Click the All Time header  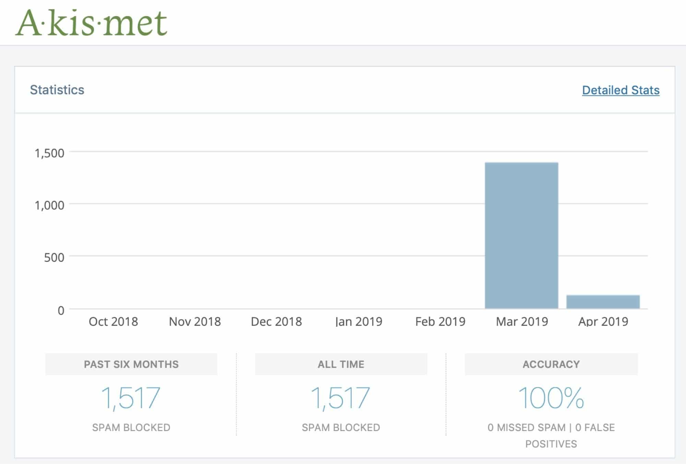point(341,364)
